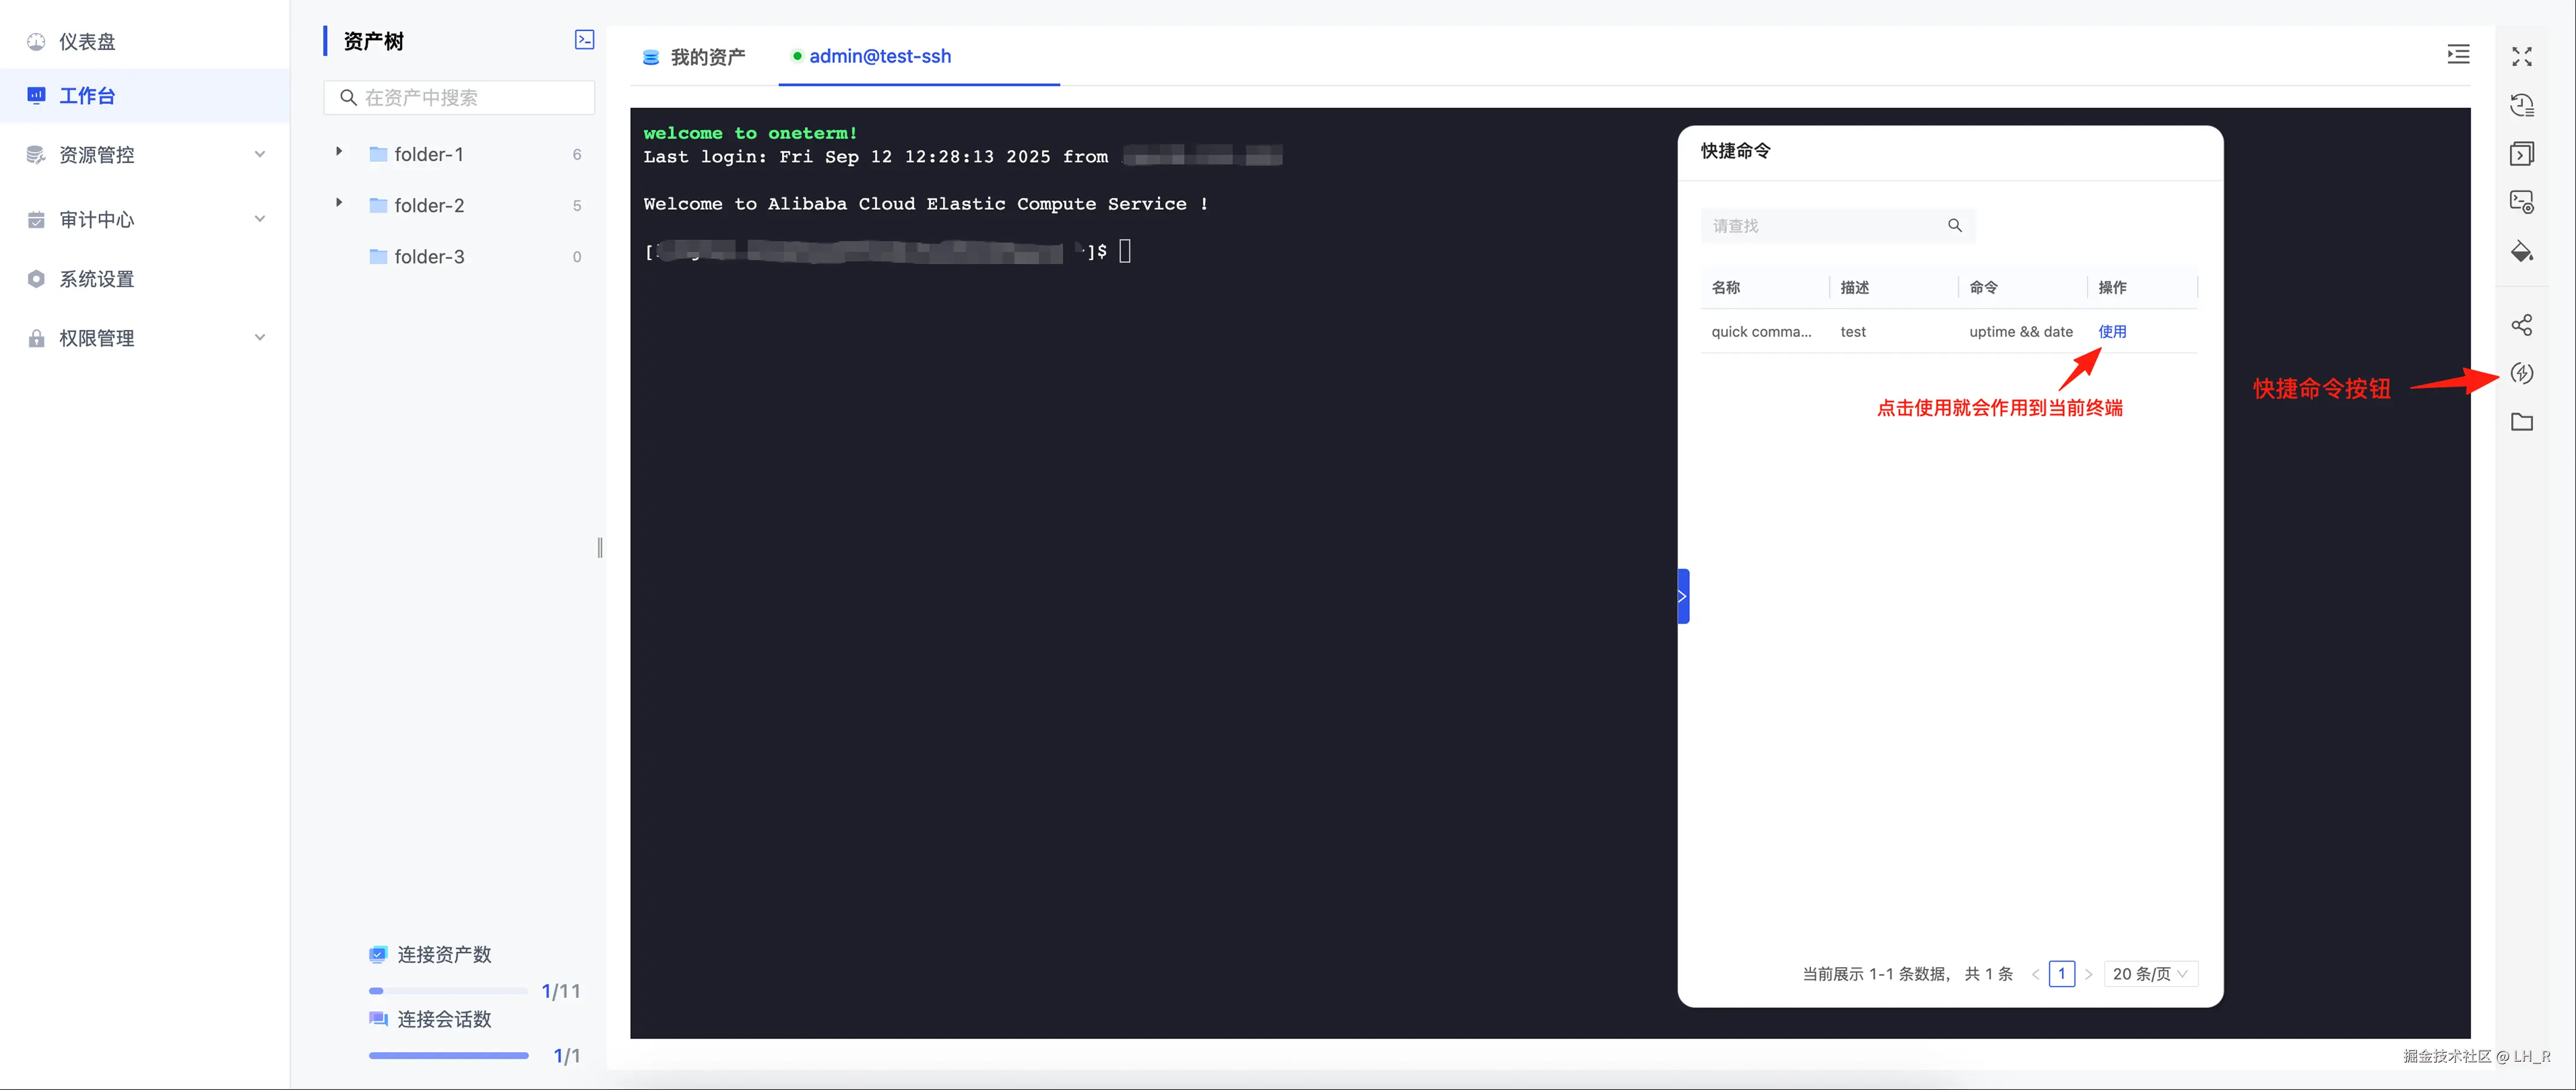Expand the folder-2 tree node
The image size is (2576, 1090).
pyautogui.click(x=339, y=203)
